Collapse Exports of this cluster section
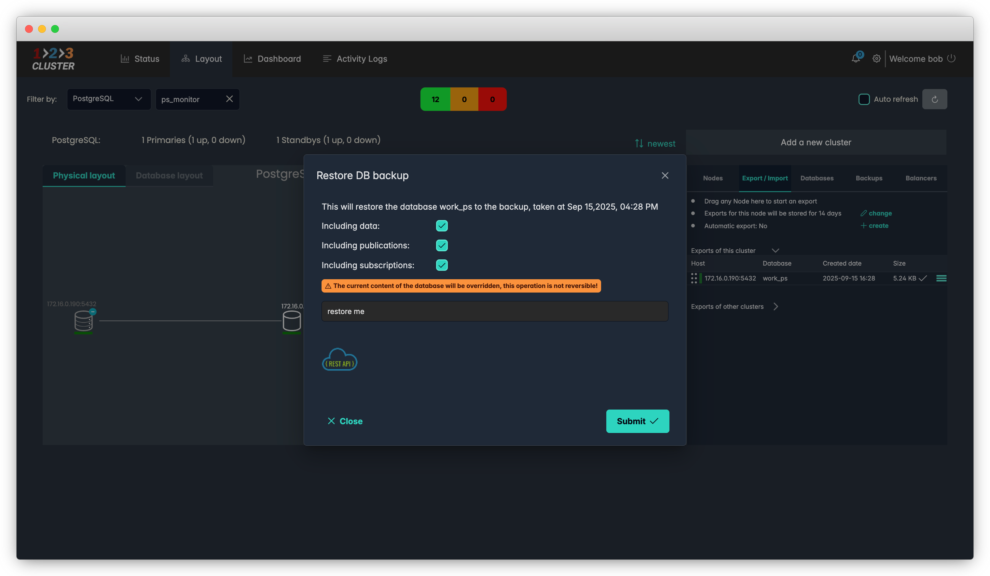The image size is (990, 576). pos(775,250)
